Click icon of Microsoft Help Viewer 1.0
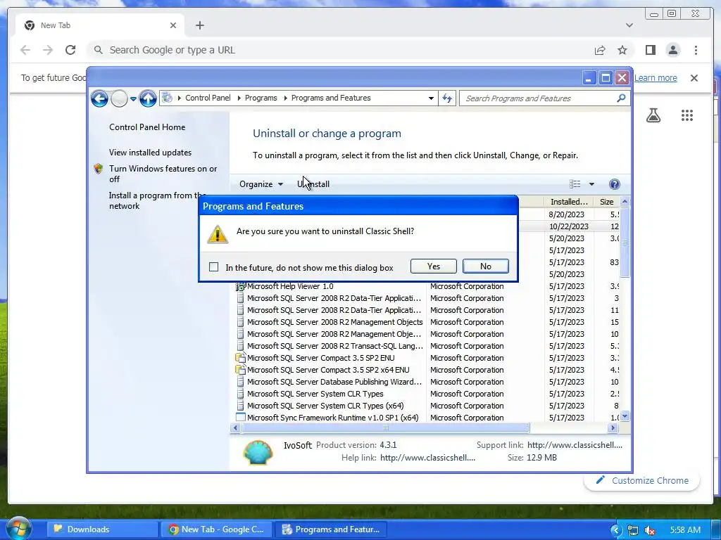 [x=240, y=287]
